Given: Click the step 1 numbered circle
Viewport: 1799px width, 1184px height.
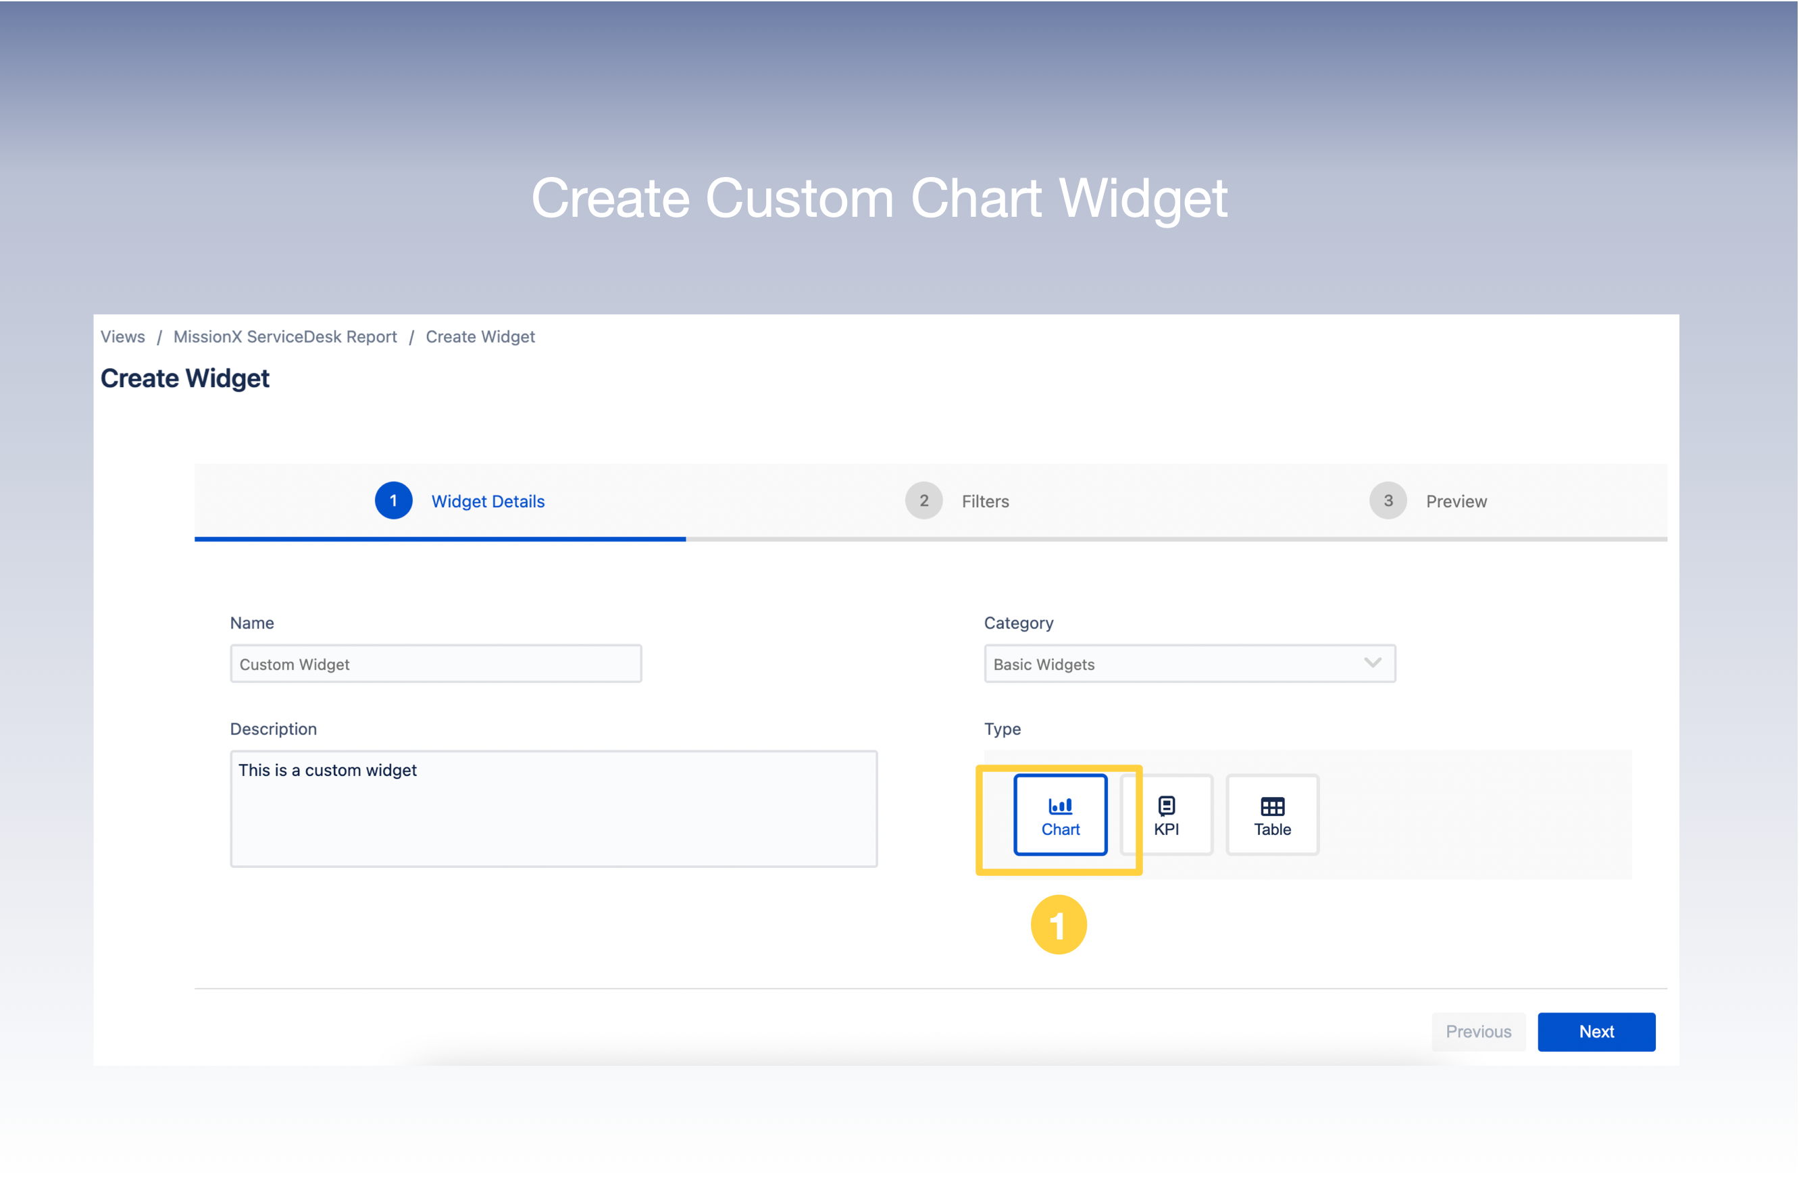Looking at the screenshot, I should coord(393,500).
